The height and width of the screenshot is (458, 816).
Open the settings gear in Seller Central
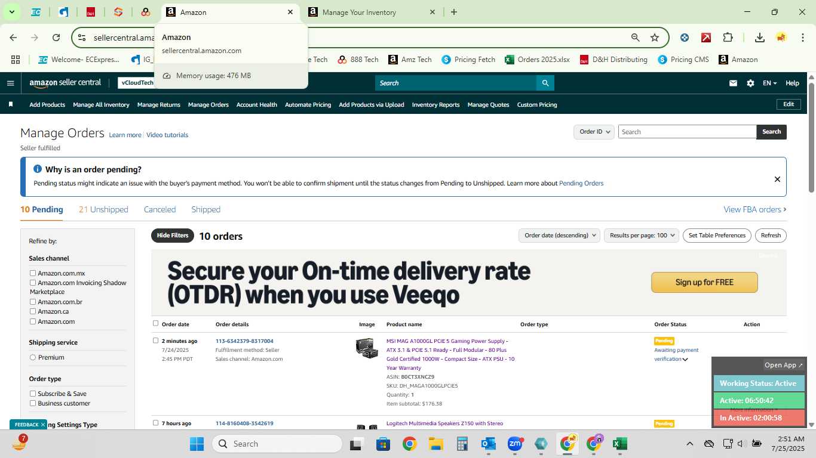click(x=750, y=83)
